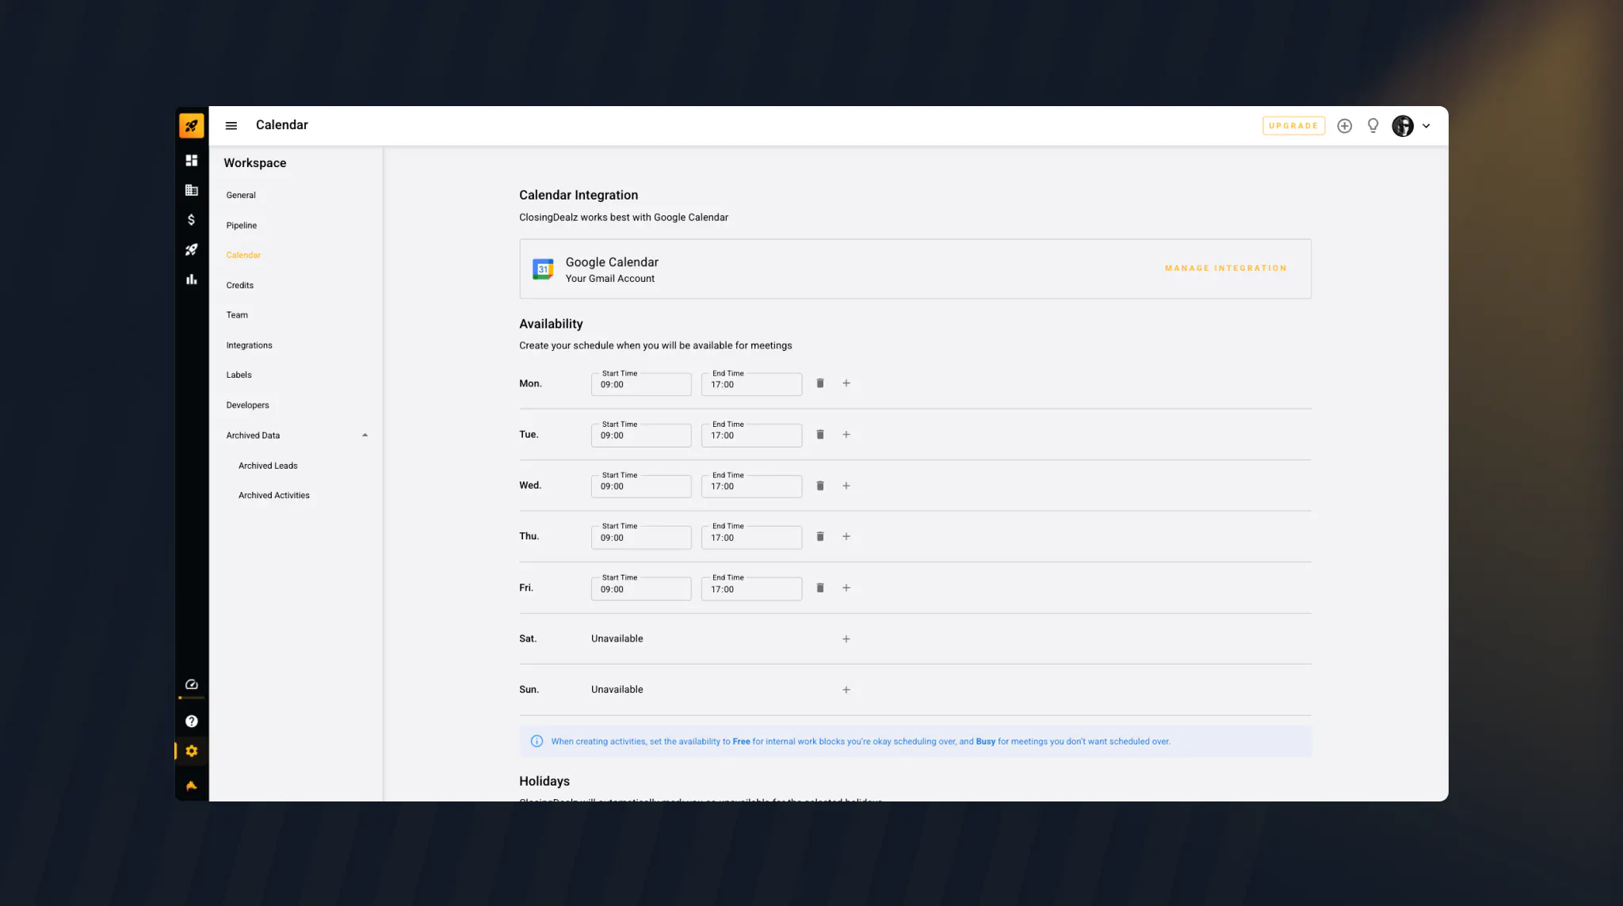The width and height of the screenshot is (1623, 906).
Task: Add availability for Saturday
Action: tap(846, 639)
